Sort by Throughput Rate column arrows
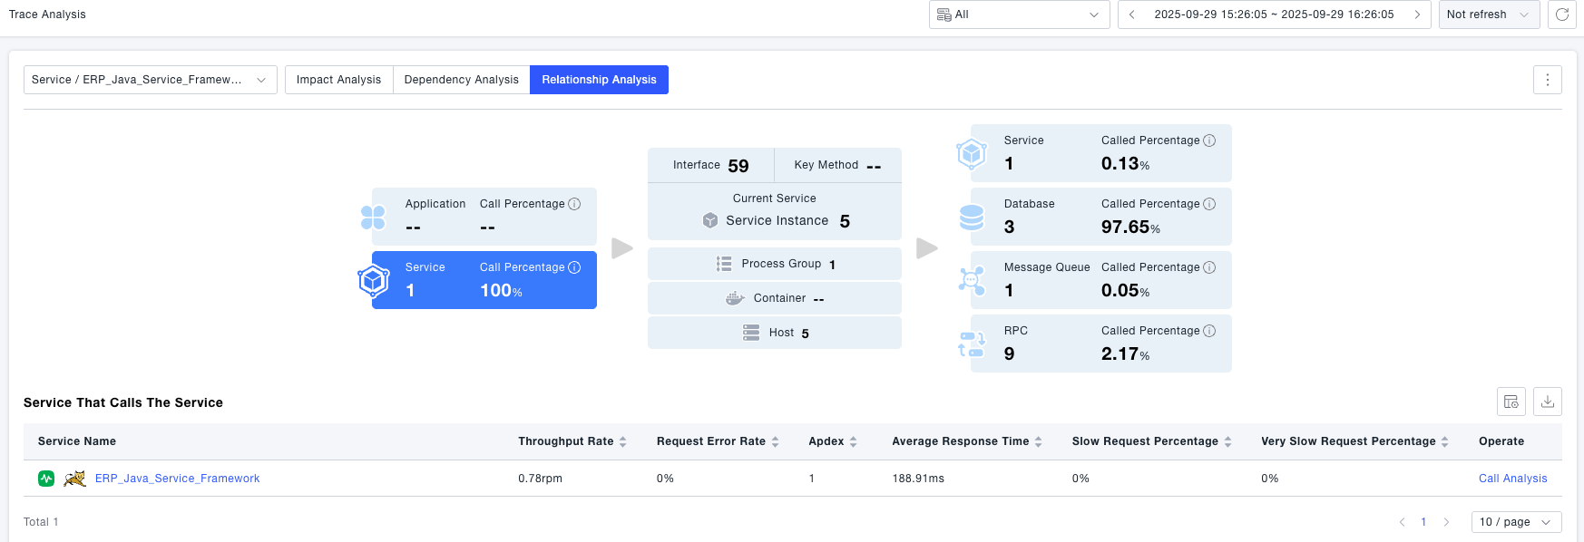 tap(623, 441)
